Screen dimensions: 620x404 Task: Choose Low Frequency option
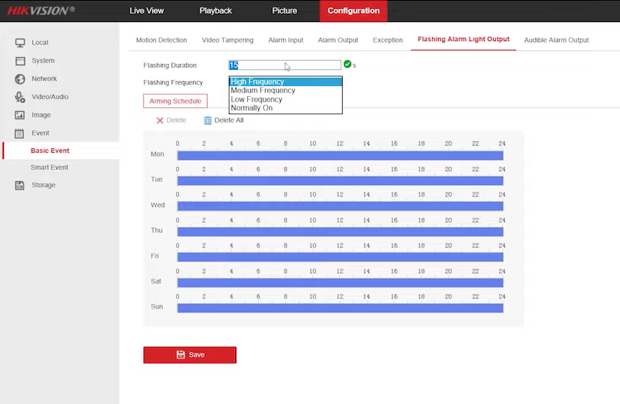click(285, 99)
